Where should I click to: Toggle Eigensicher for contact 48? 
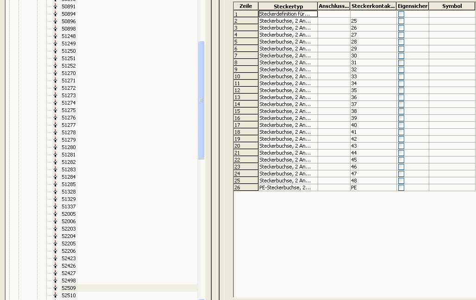click(x=401, y=181)
